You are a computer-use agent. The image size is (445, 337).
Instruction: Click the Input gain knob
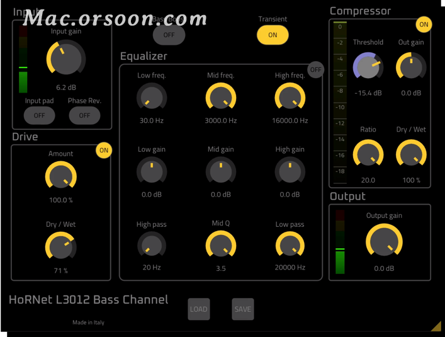[x=66, y=57]
